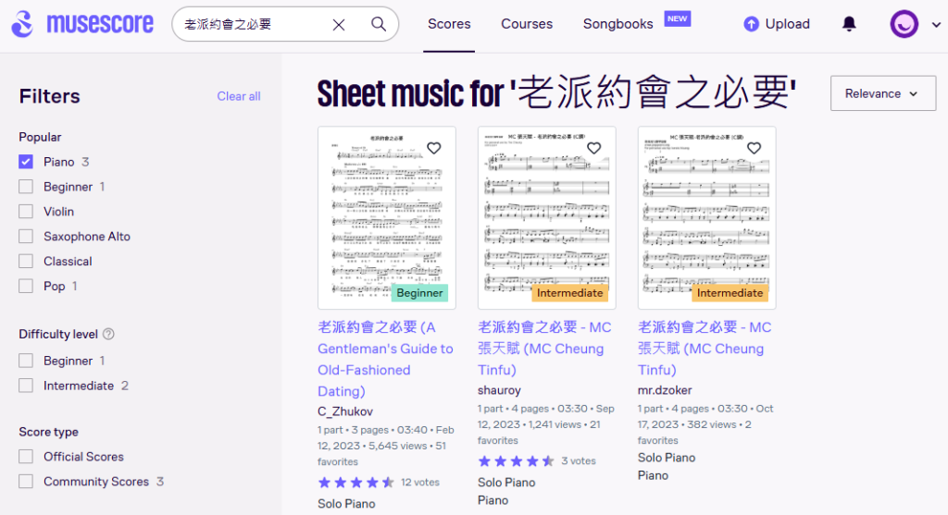Open the score title above mr.dzoker
This screenshot has height=515, width=948.
point(705,349)
